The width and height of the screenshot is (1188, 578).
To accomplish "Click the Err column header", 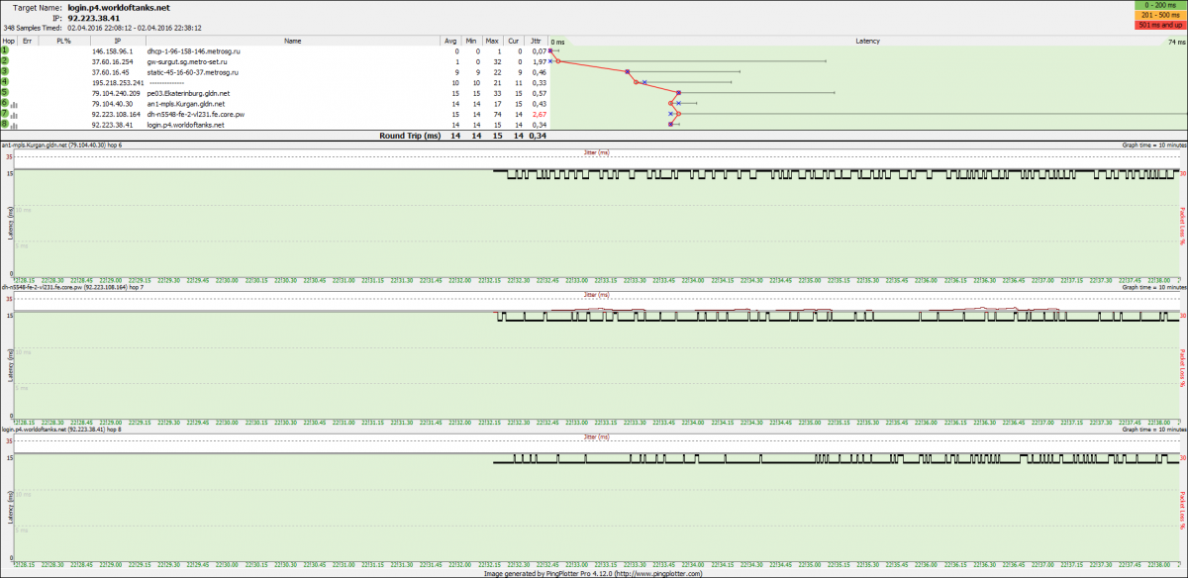I will click(x=28, y=41).
